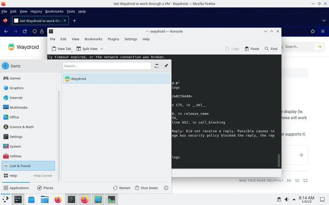Expand hidden system tray icons

294,199
